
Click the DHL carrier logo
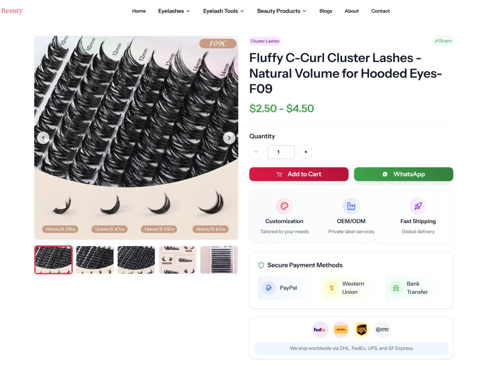click(341, 329)
